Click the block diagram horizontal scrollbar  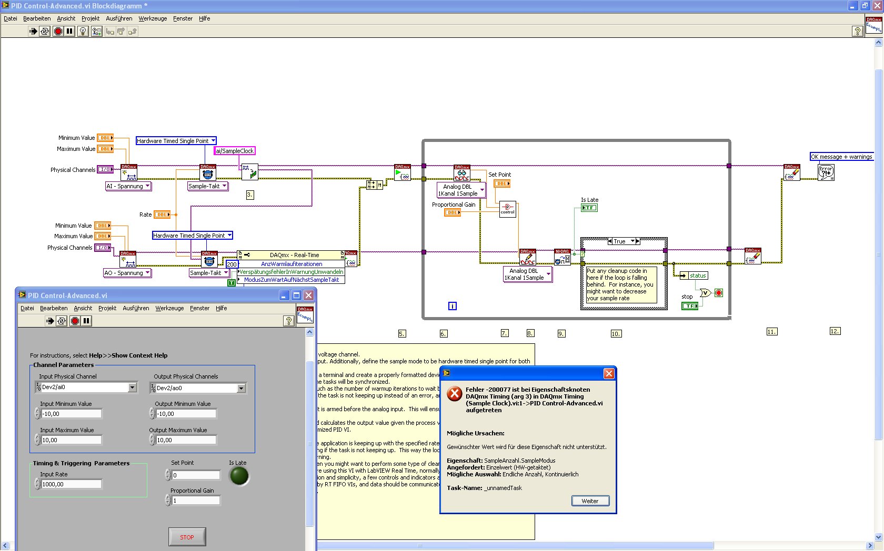[515, 546]
